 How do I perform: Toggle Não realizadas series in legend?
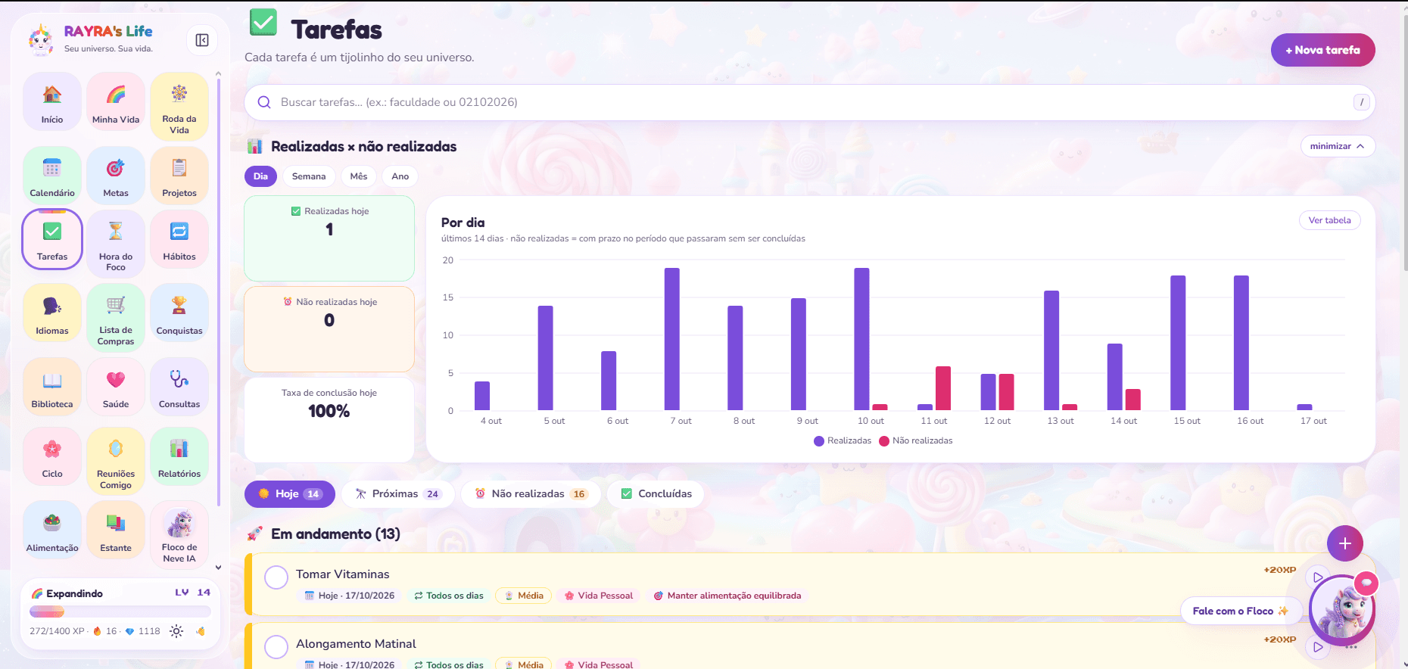tap(915, 440)
